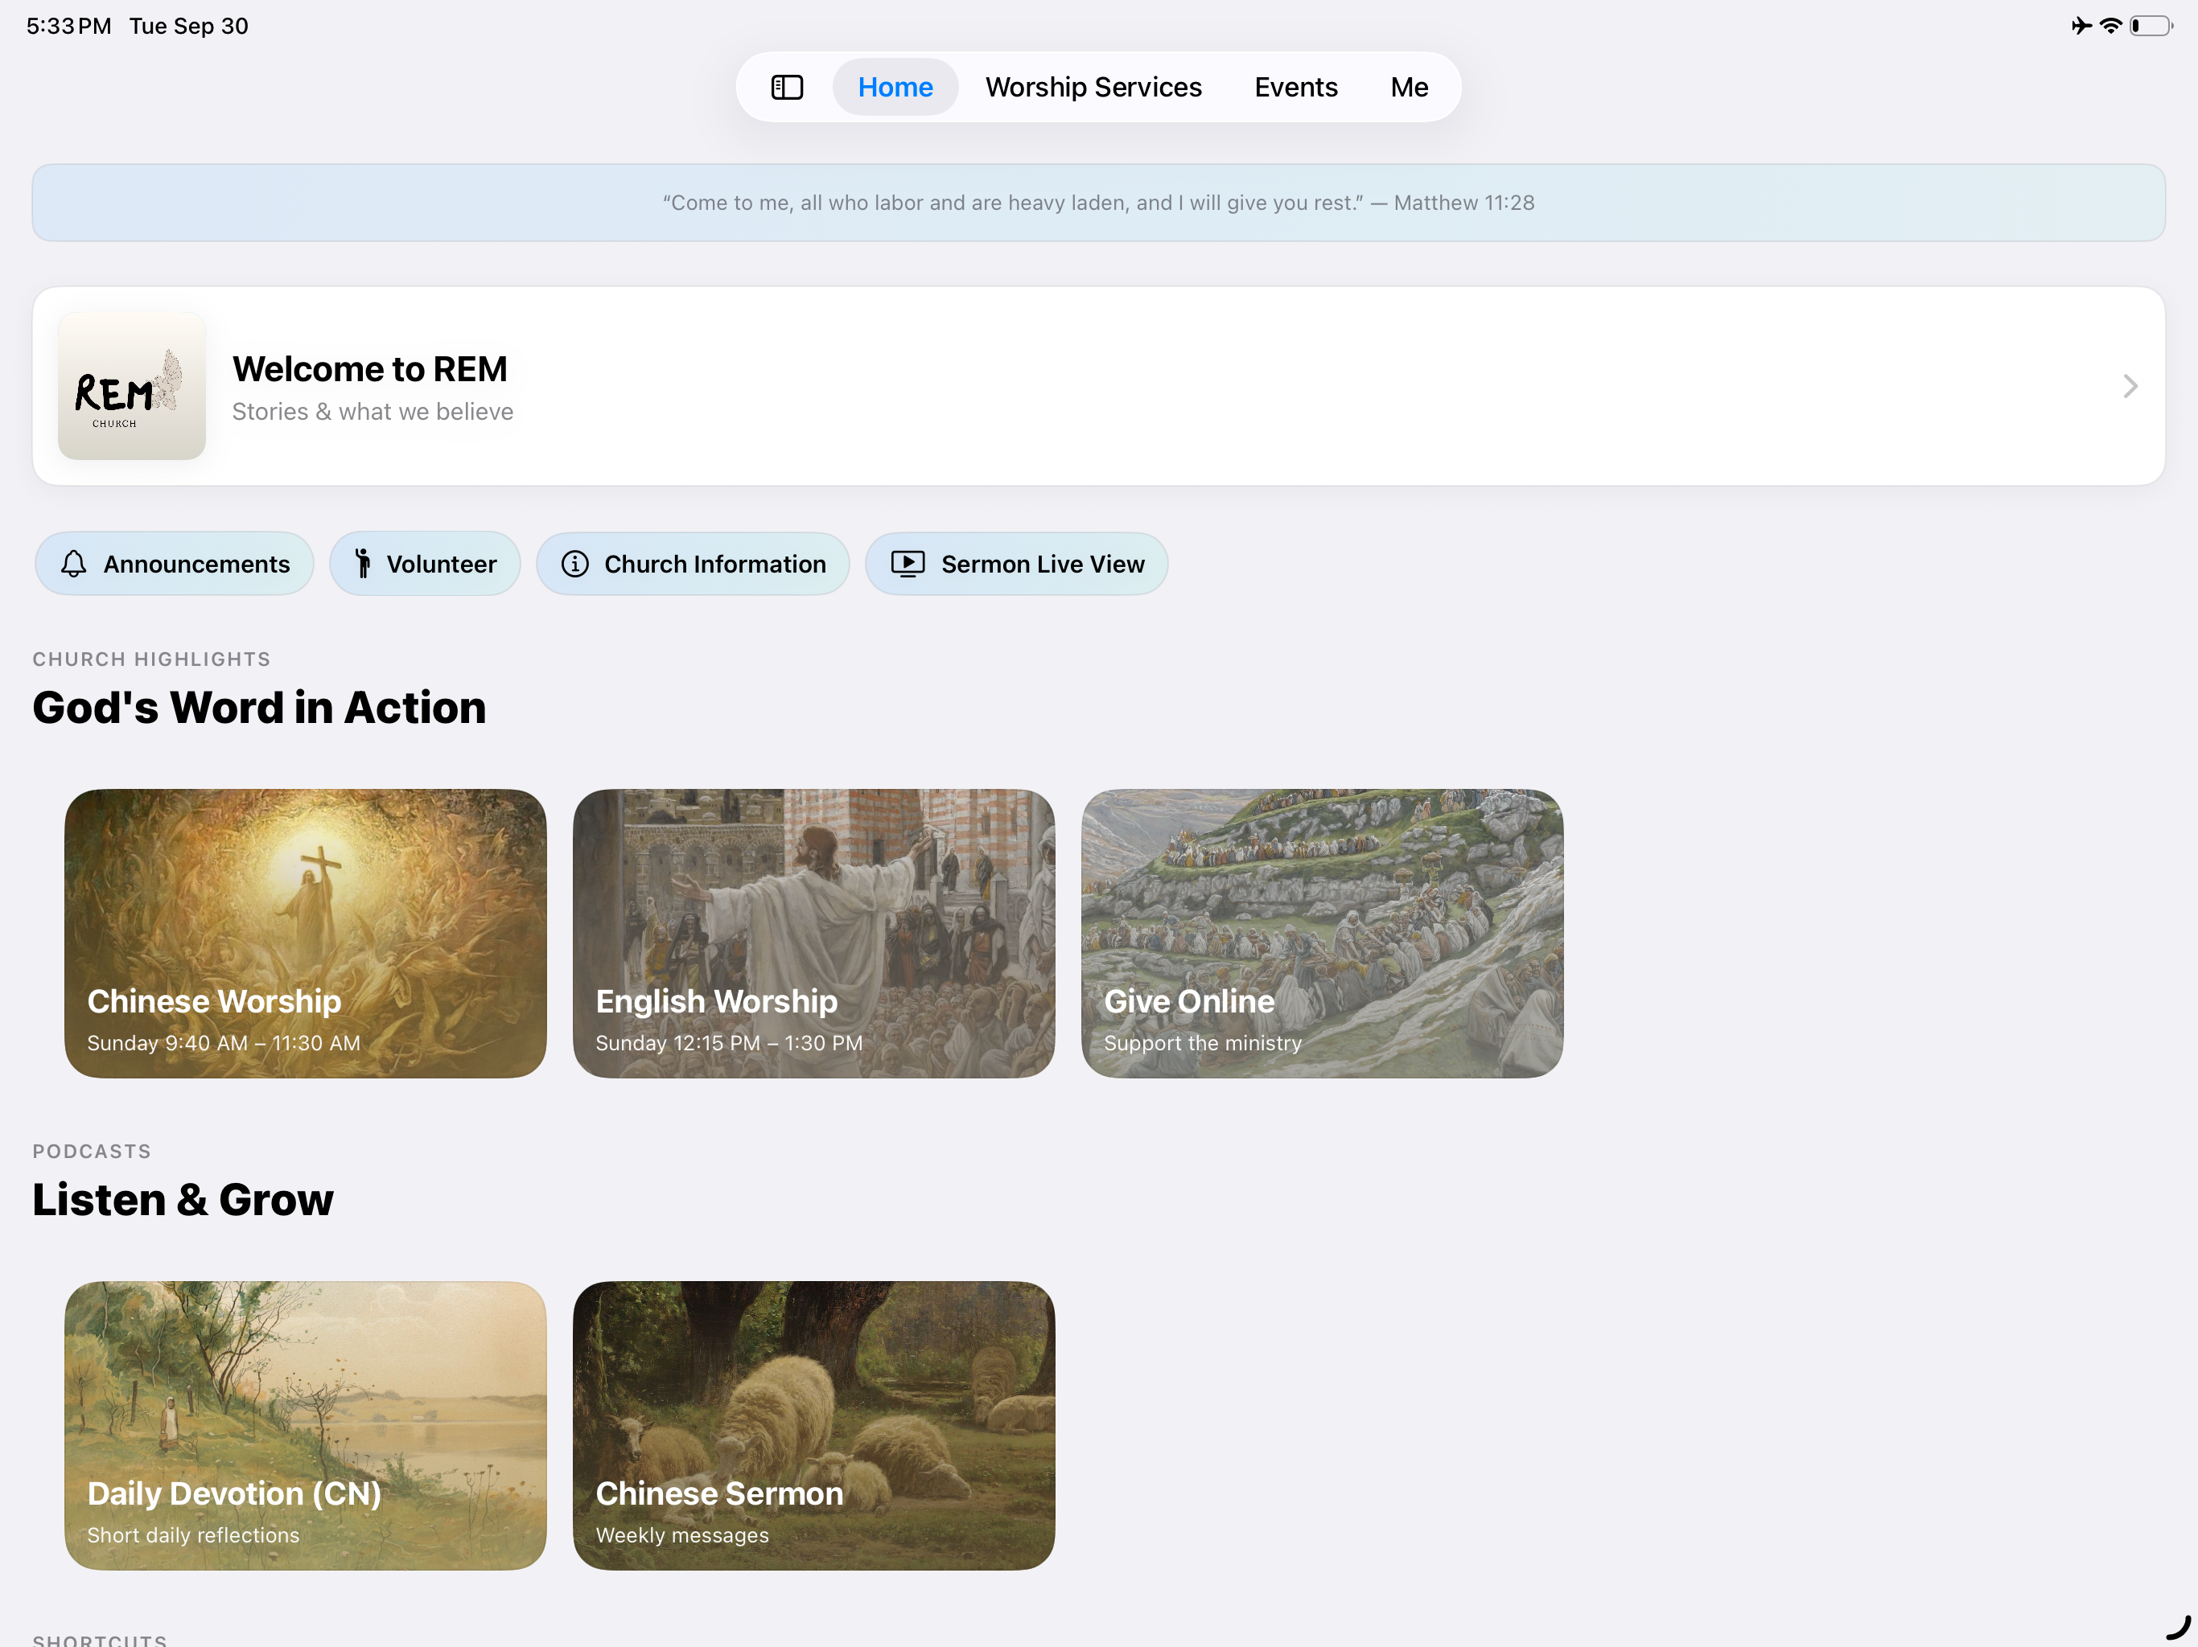Play the Chinese Sermon podcast
This screenshot has height=1647, width=2198.
814,1426
